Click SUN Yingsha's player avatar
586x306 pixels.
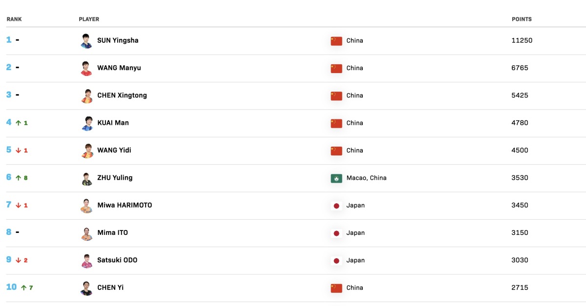86,41
